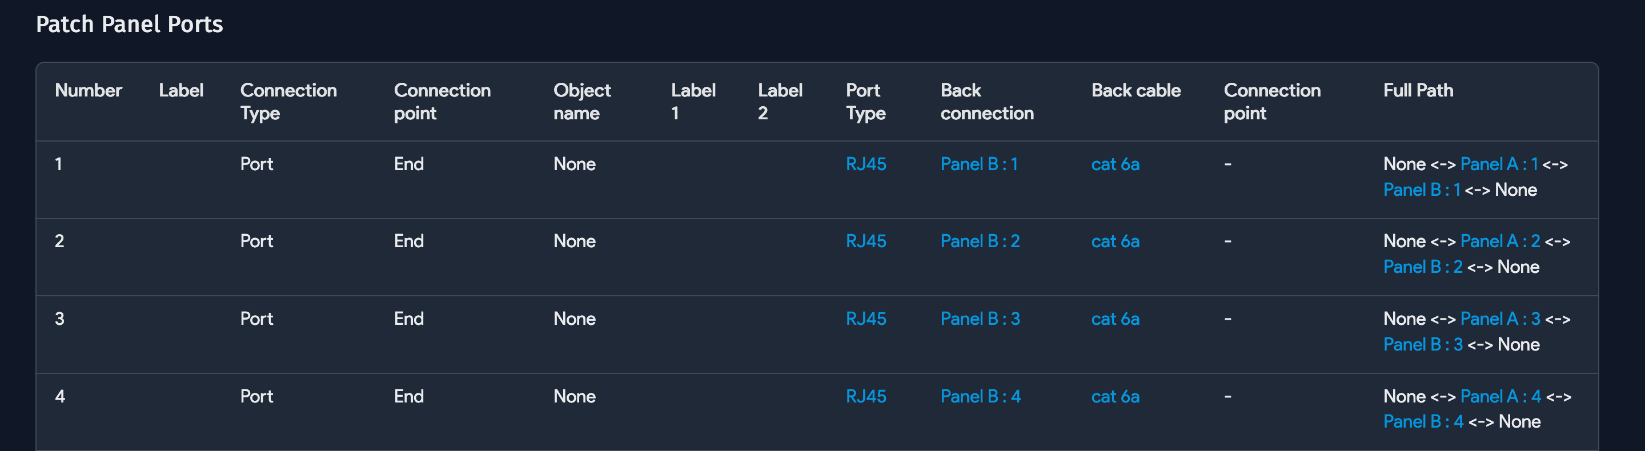Sort the table by the Number column header
Screen dimensions: 1645x451
89,90
